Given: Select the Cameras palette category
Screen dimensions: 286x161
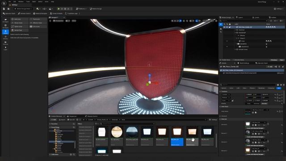Looking at the screenshot, I should point(5,43).
